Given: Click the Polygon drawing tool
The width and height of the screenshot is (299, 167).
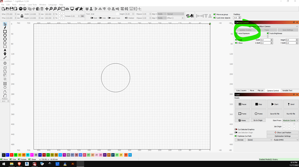Looking at the screenshot, I should pos(5,39).
